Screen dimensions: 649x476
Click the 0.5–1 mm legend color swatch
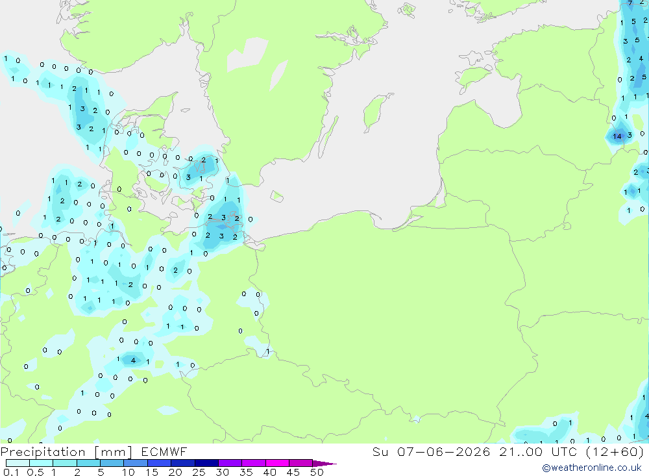click(x=42, y=463)
